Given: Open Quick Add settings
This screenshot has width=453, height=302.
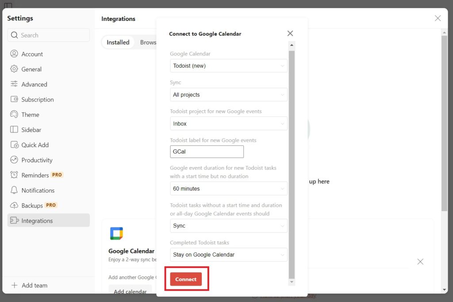Looking at the screenshot, I should [x=49, y=145].
